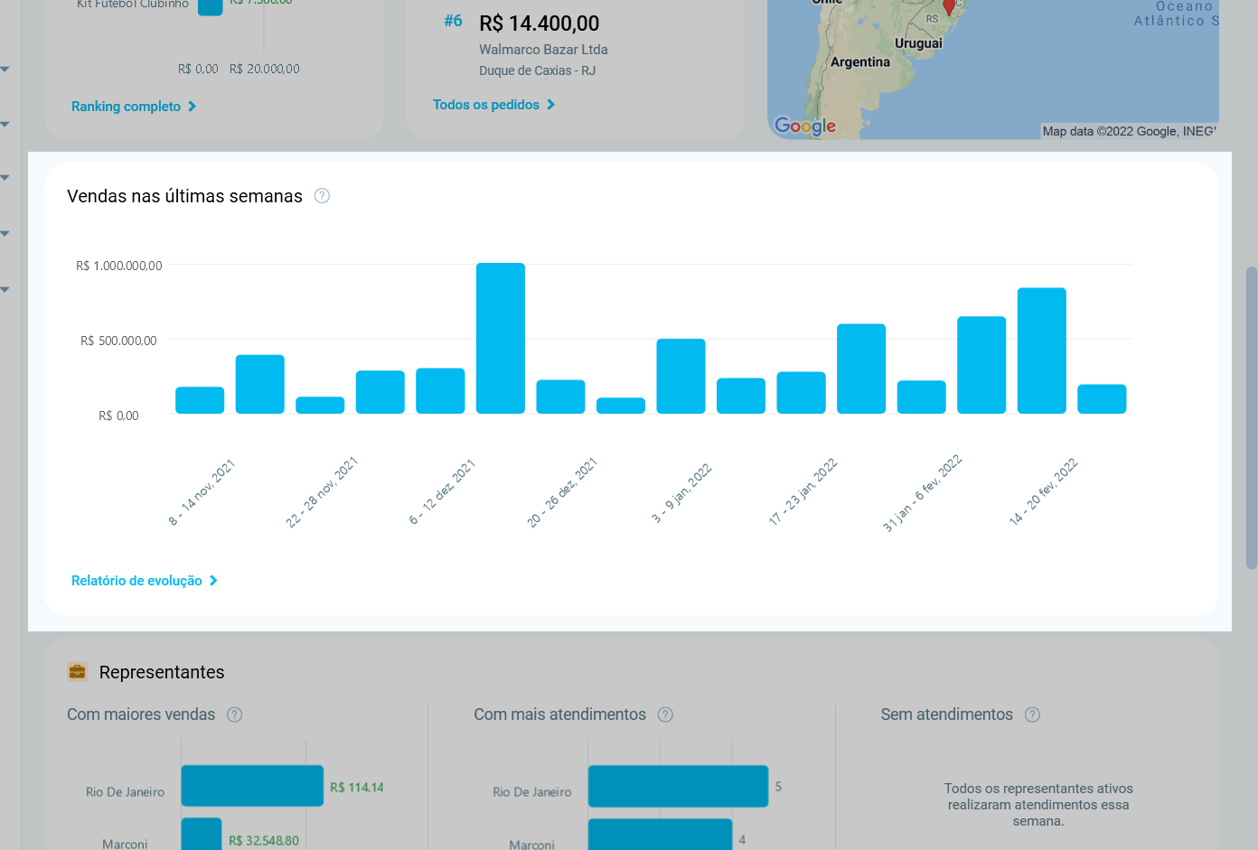Image resolution: width=1258 pixels, height=850 pixels.
Task: Click the Walmarco Bazar Ltda customer name
Action: [x=543, y=50]
